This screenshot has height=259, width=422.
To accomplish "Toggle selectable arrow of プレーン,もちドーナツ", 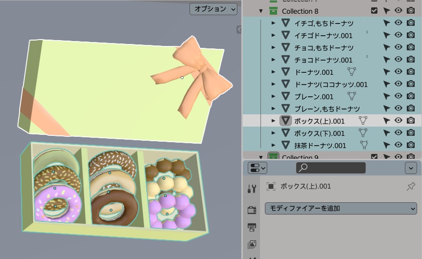I will click(386, 108).
